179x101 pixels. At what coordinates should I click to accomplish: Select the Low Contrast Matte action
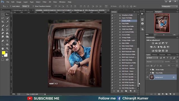click(x=128, y=32)
